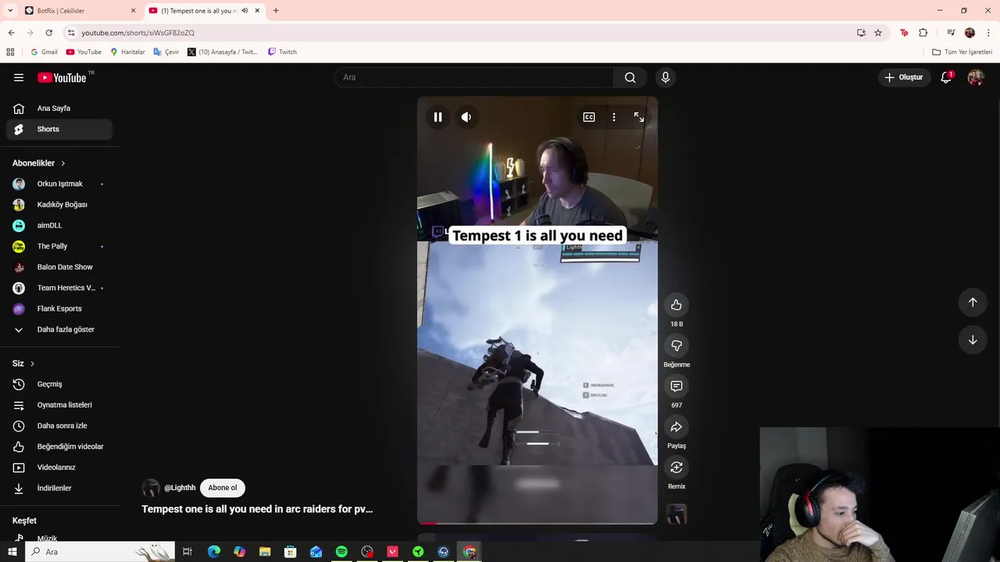Expand the Siz section chevron

(x=32, y=364)
